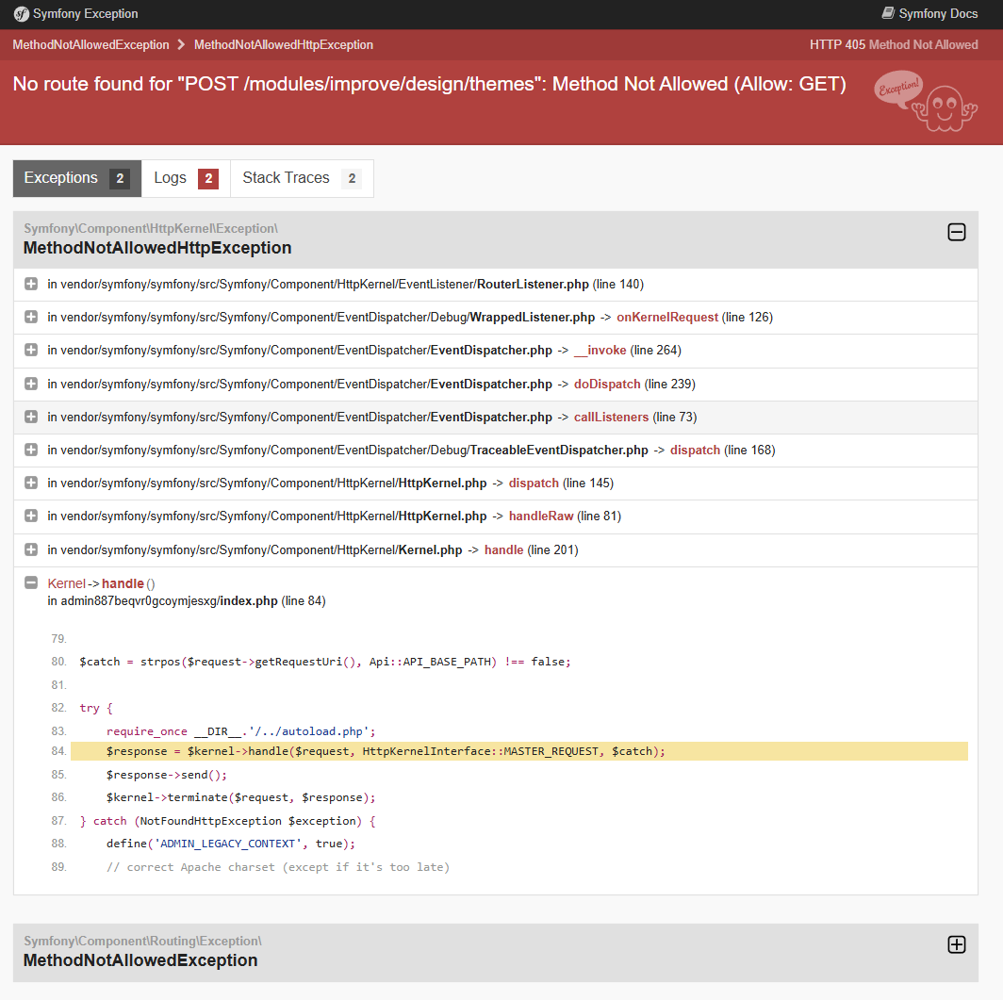Viewport: 1003px width, 1000px height.
Task: Switch to the Logs tab
Action: [x=186, y=178]
